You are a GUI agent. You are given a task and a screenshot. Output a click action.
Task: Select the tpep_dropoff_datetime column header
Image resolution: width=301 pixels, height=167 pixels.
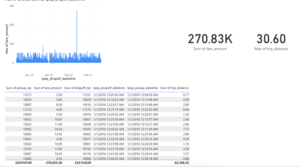(109, 88)
